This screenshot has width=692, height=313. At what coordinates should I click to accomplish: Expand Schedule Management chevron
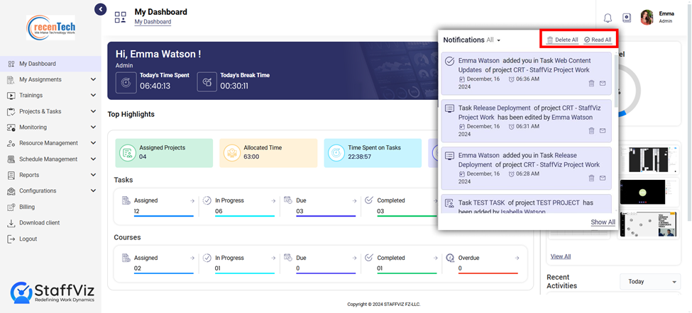pos(93,159)
